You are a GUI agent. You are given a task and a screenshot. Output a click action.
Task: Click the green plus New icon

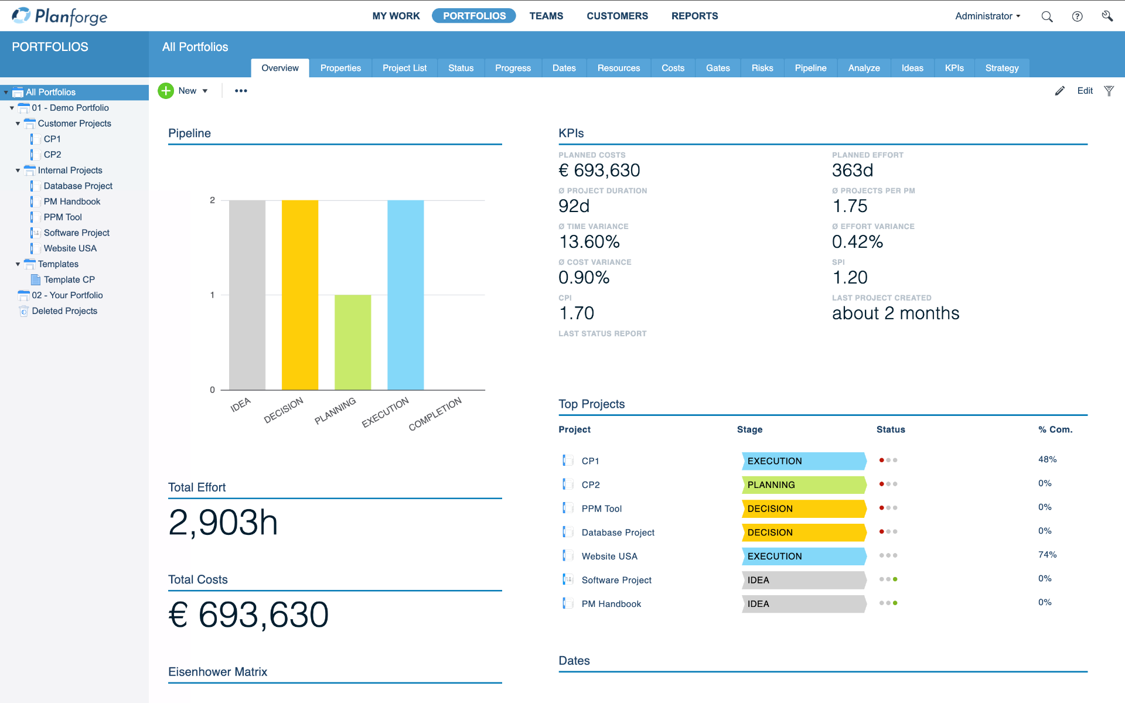tap(166, 91)
